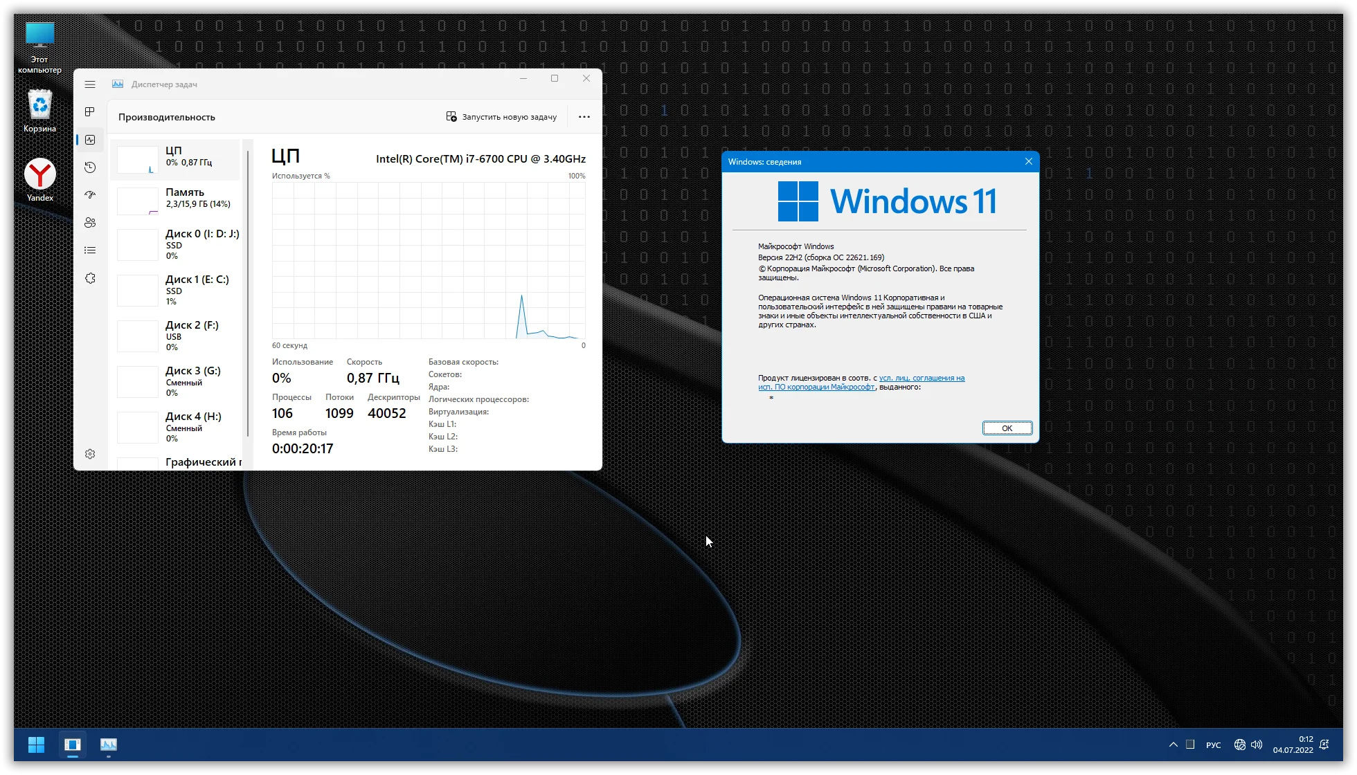Open Task Manager settings gear

(x=90, y=454)
